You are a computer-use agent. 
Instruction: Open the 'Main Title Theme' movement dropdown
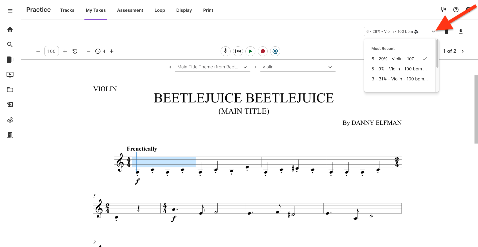tap(213, 67)
